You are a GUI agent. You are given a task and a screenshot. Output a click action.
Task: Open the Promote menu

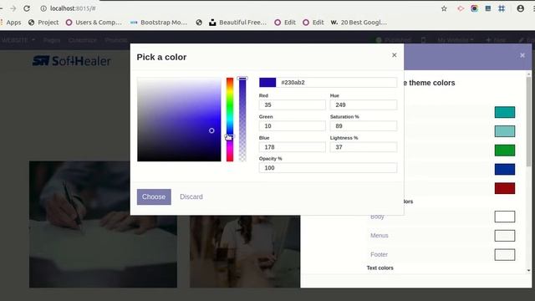116,40
